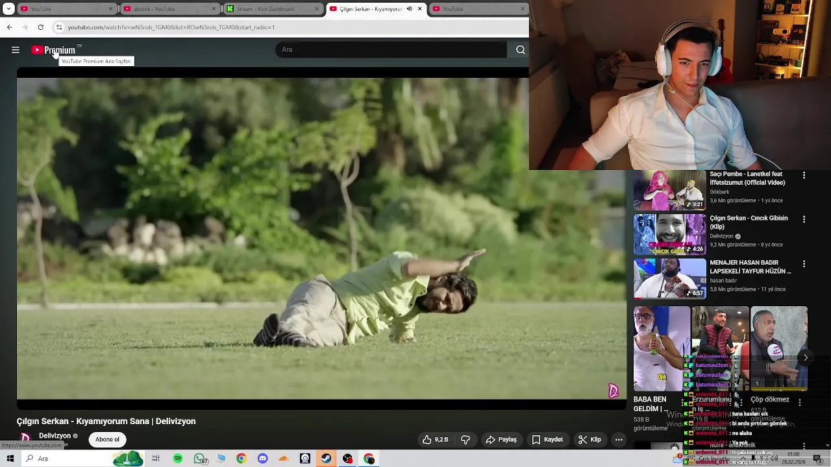Open the Cloudflare icon on the taskbar
831x467 pixels.
click(x=284, y=459)
